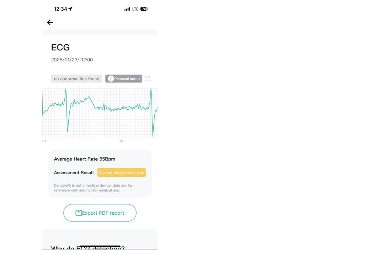Open the Why do ECG detection section
Viewport: 366px width, 253px height.
pos(88,248)
